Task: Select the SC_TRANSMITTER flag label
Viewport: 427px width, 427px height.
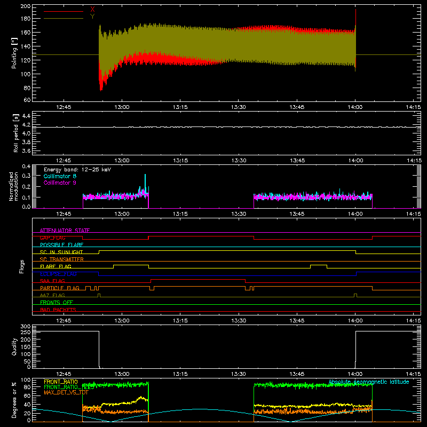Action: click(x=61, y=259)
